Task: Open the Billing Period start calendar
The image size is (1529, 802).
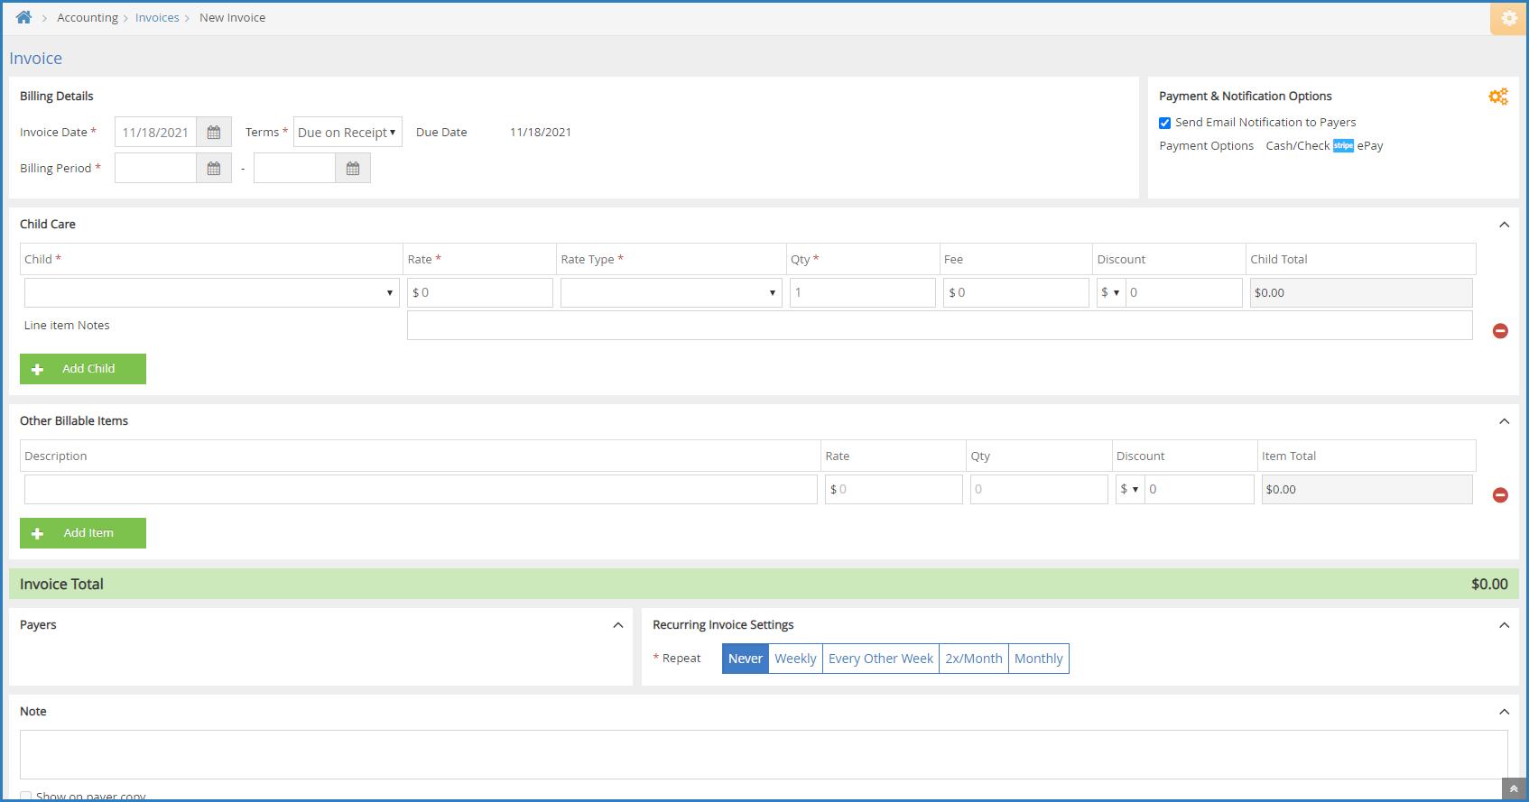Action: (214, 169)
